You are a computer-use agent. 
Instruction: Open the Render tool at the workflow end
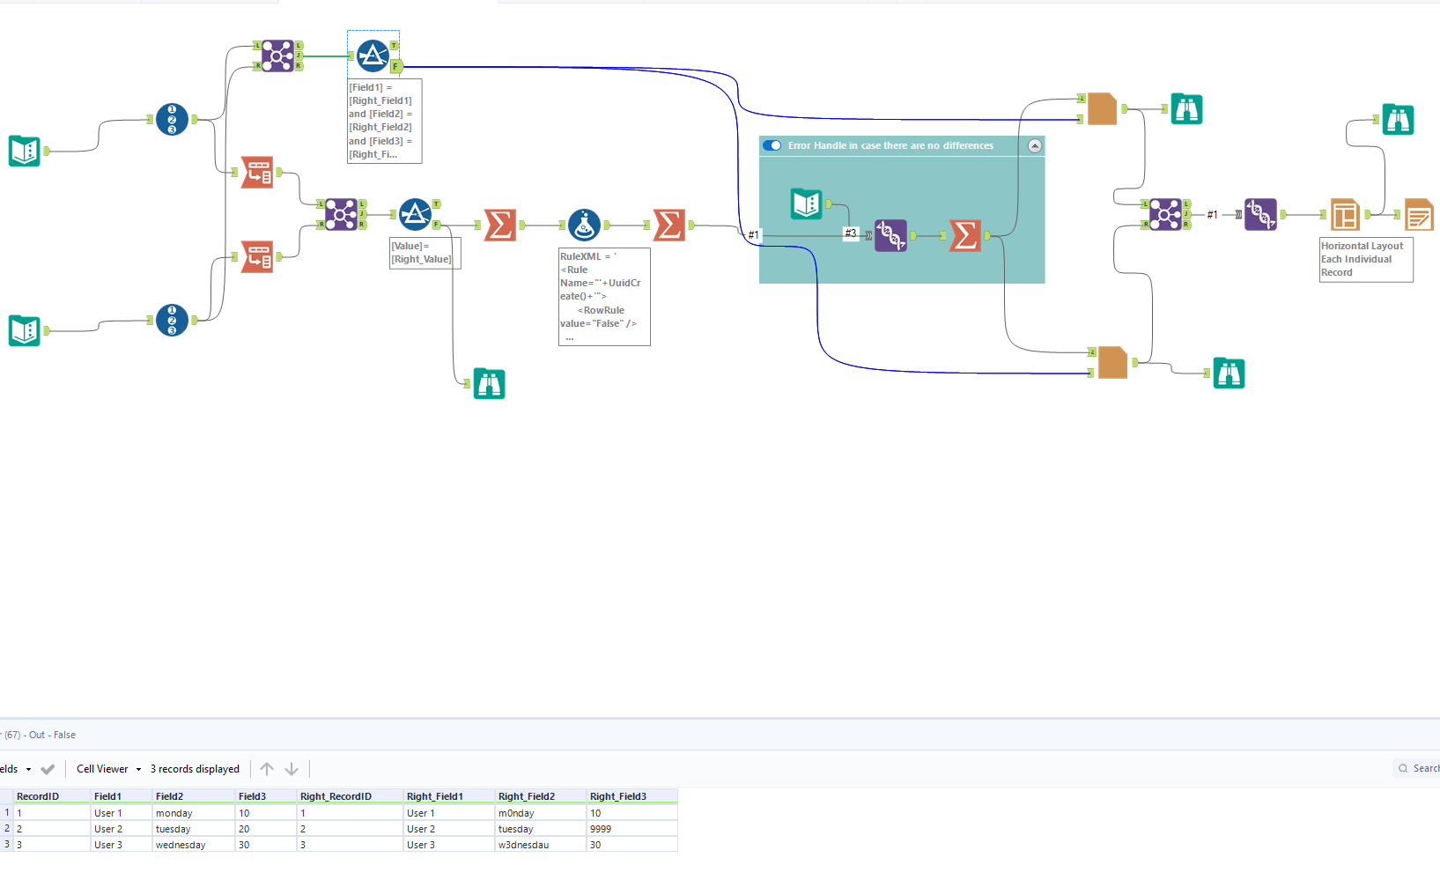click(1419, 214)
